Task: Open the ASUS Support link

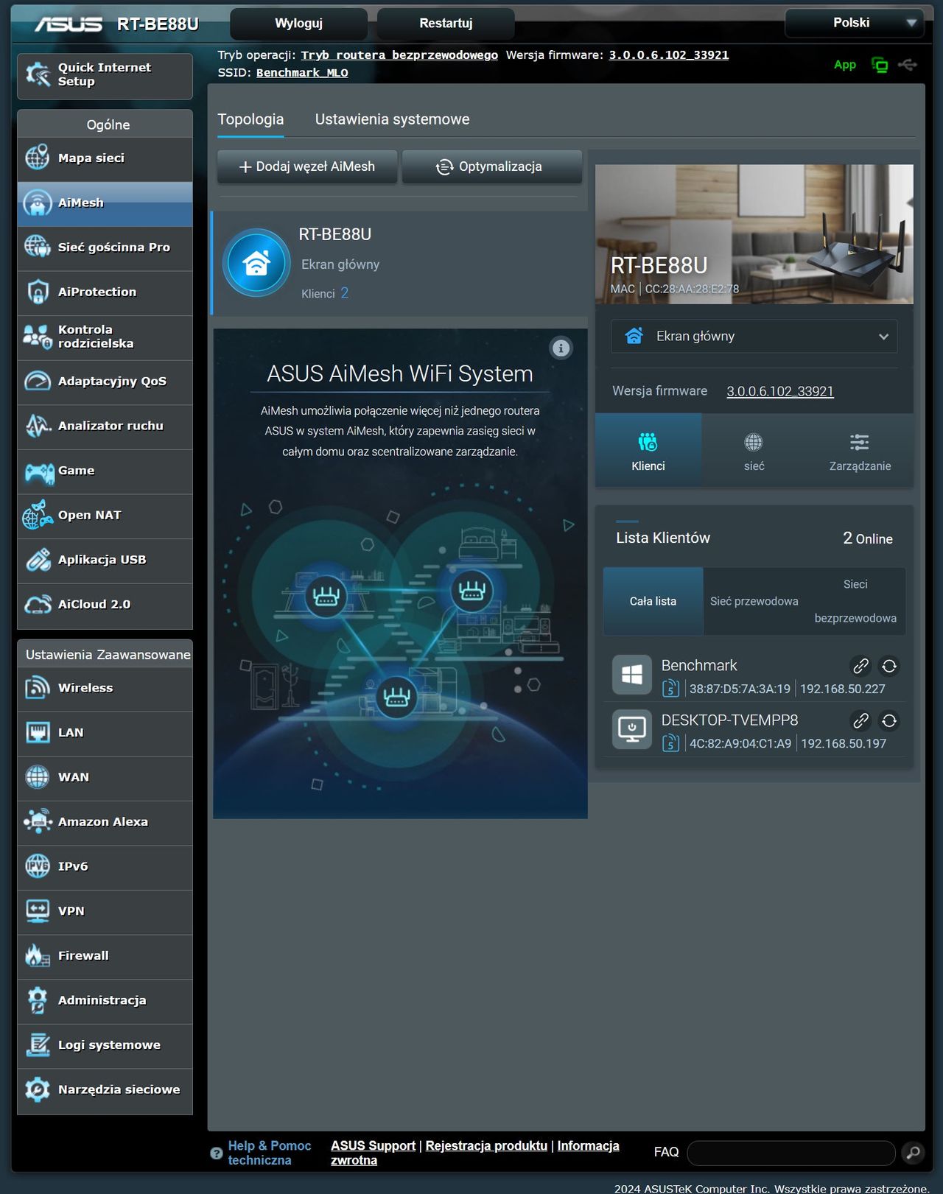Action: [373, 1145]
